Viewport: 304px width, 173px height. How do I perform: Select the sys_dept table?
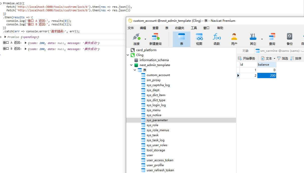153,90
